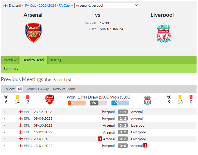Open the Betting tab
The image size is (198, 155).
55,60
